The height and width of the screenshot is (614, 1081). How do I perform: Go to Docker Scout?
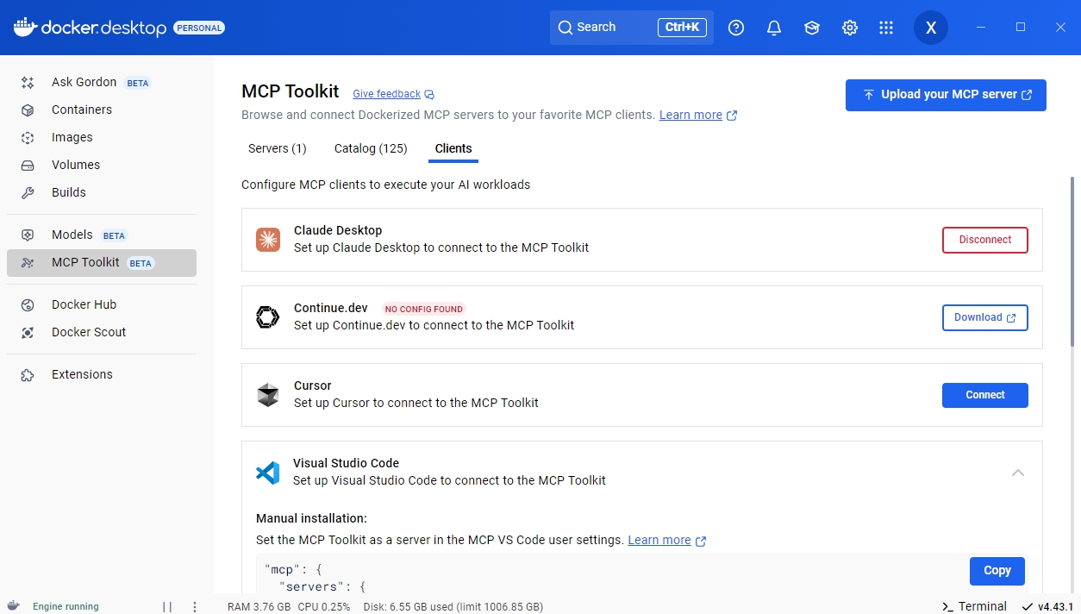coord(101,332)
